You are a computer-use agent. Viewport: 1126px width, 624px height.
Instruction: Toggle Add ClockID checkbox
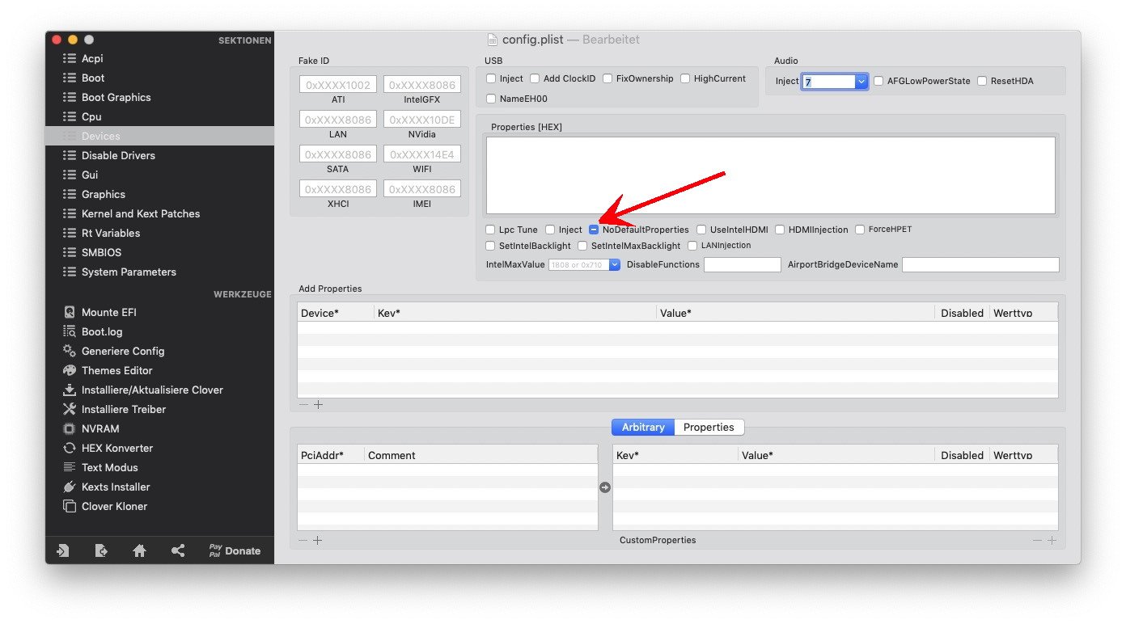535,78
